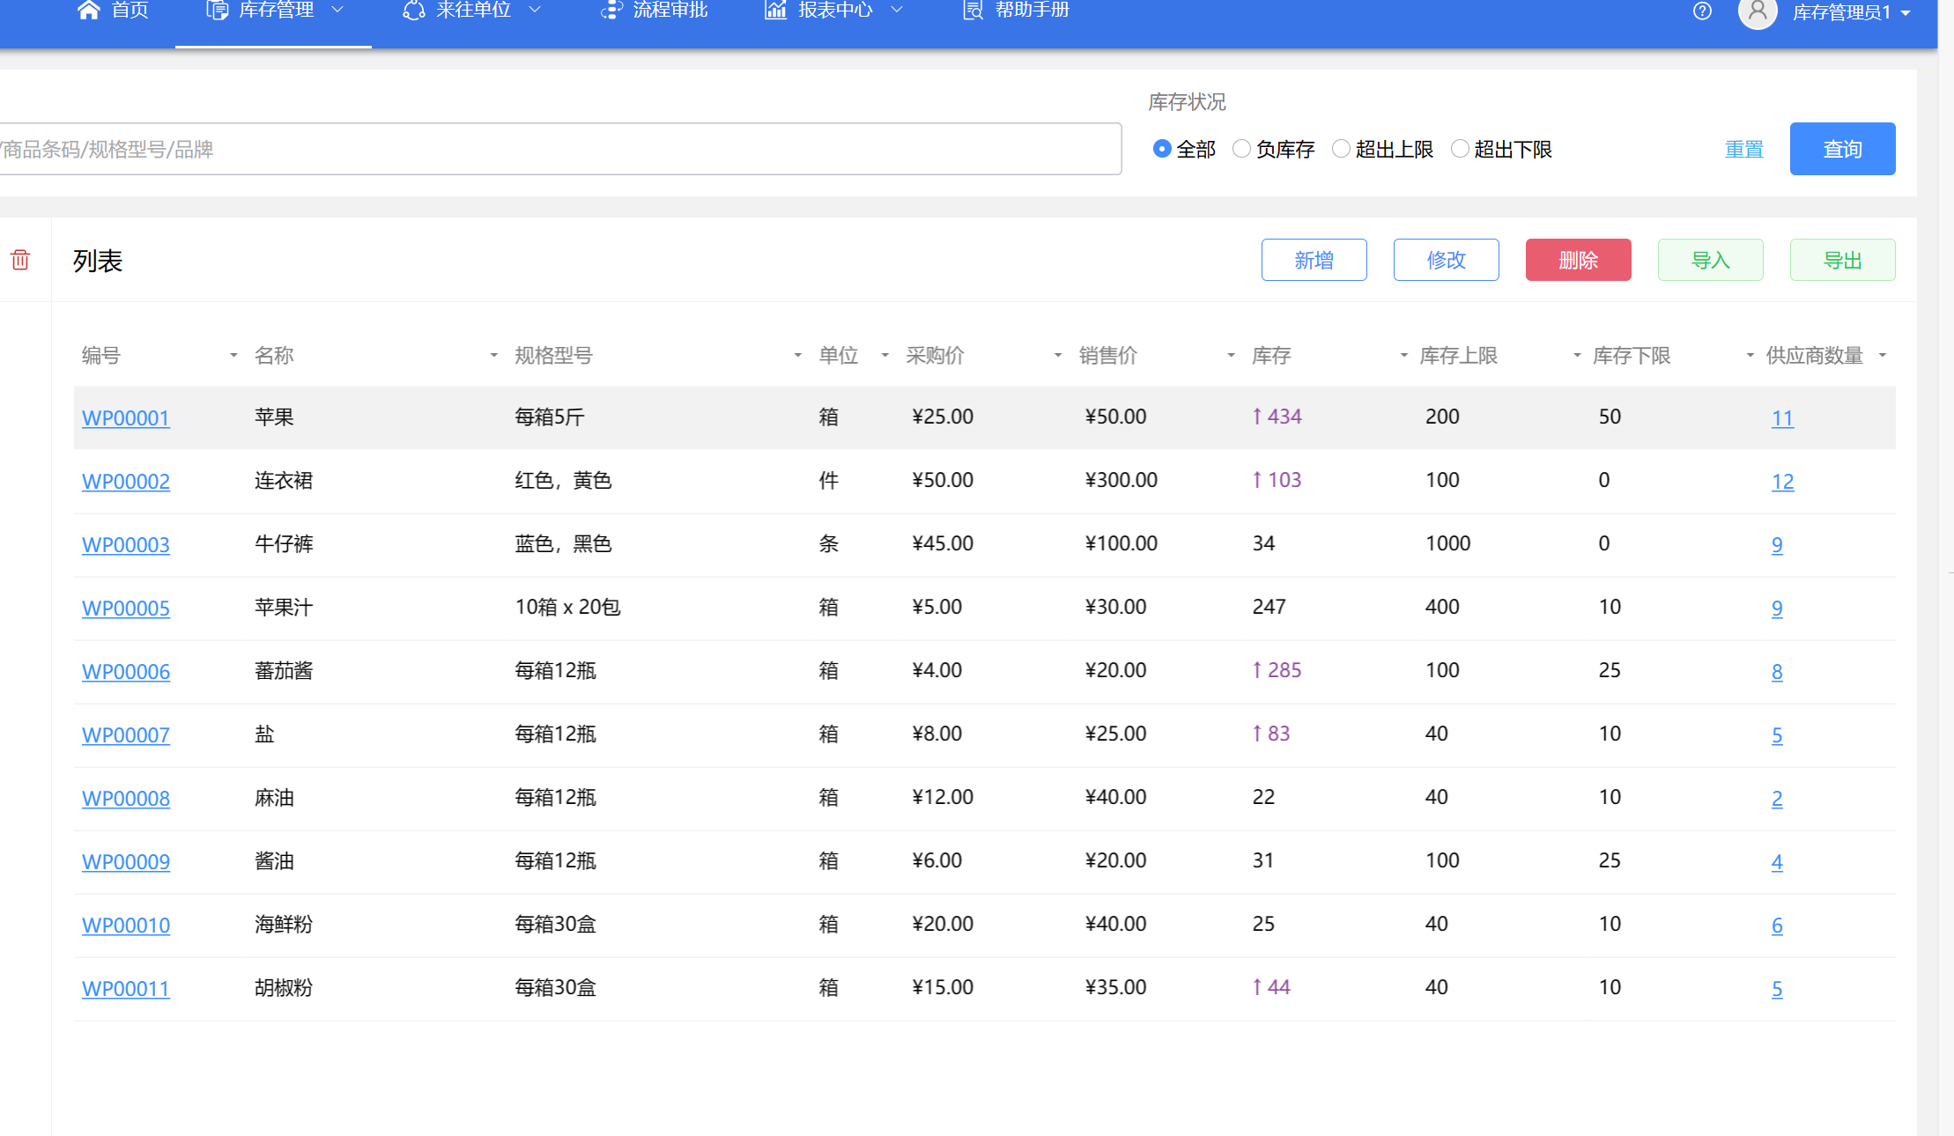This screenshot has width=1954, height=1136.
Task: Click the 修改 button
Action: [x=1446, y=260]
